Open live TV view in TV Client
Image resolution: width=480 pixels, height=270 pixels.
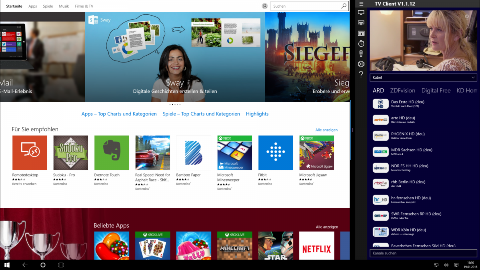361,13
